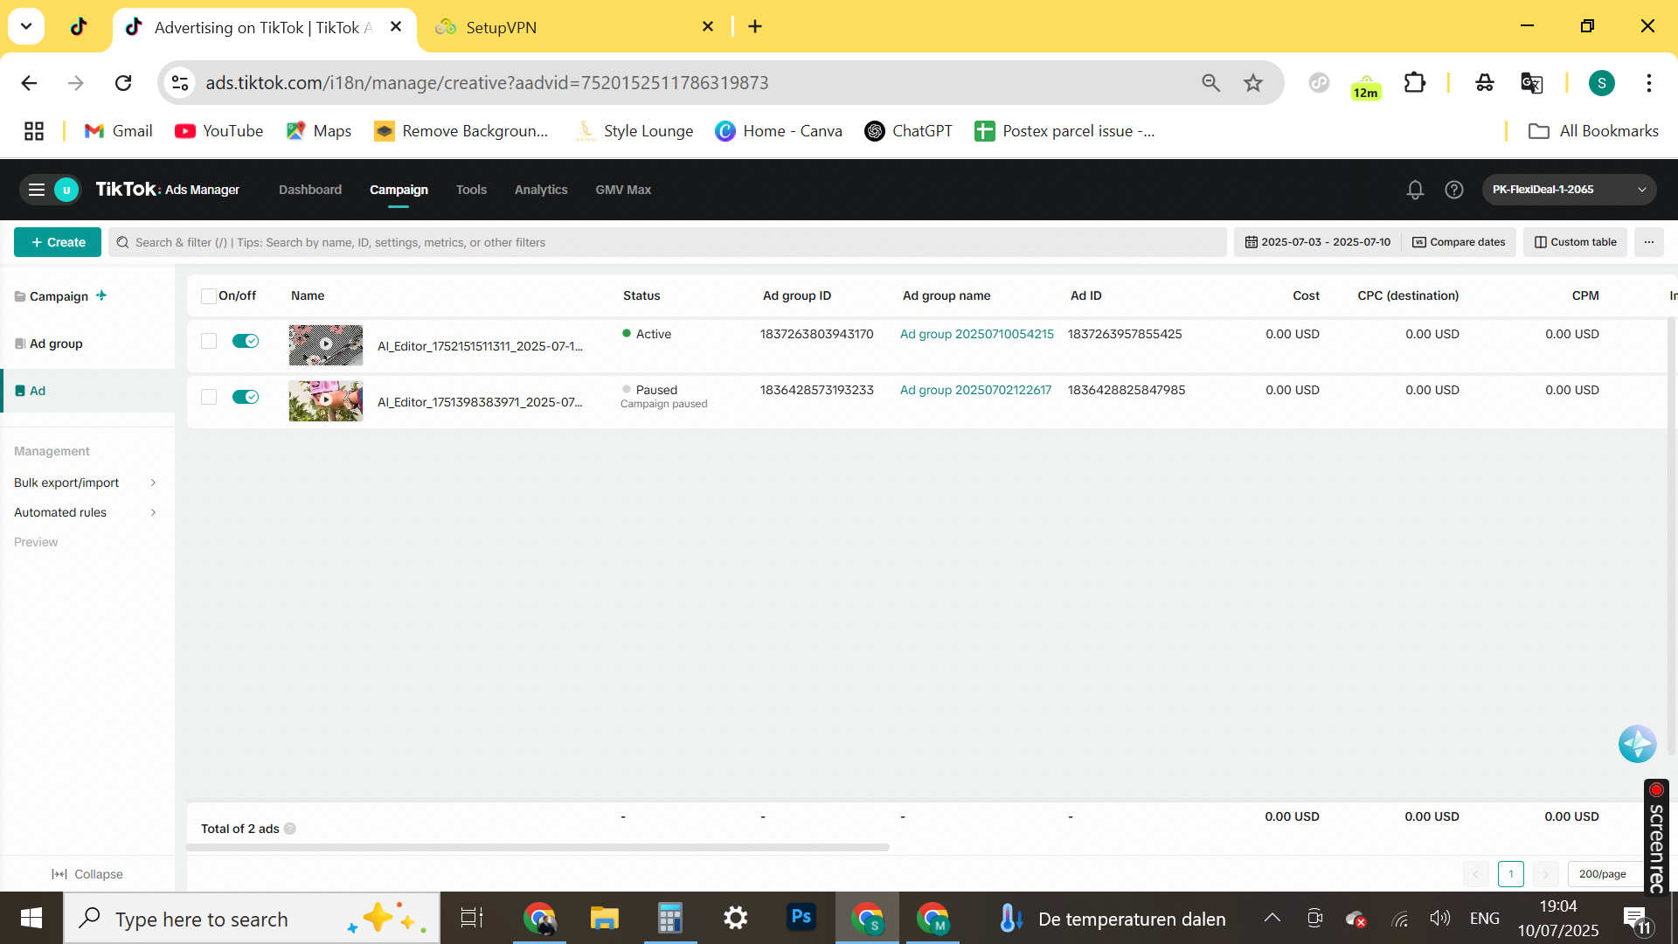The height and width of the screenshot is (944, 1678).
Task: Click the user avatar beside the TikTok logo
Action: pyautogui.click(x=66, y=190)
